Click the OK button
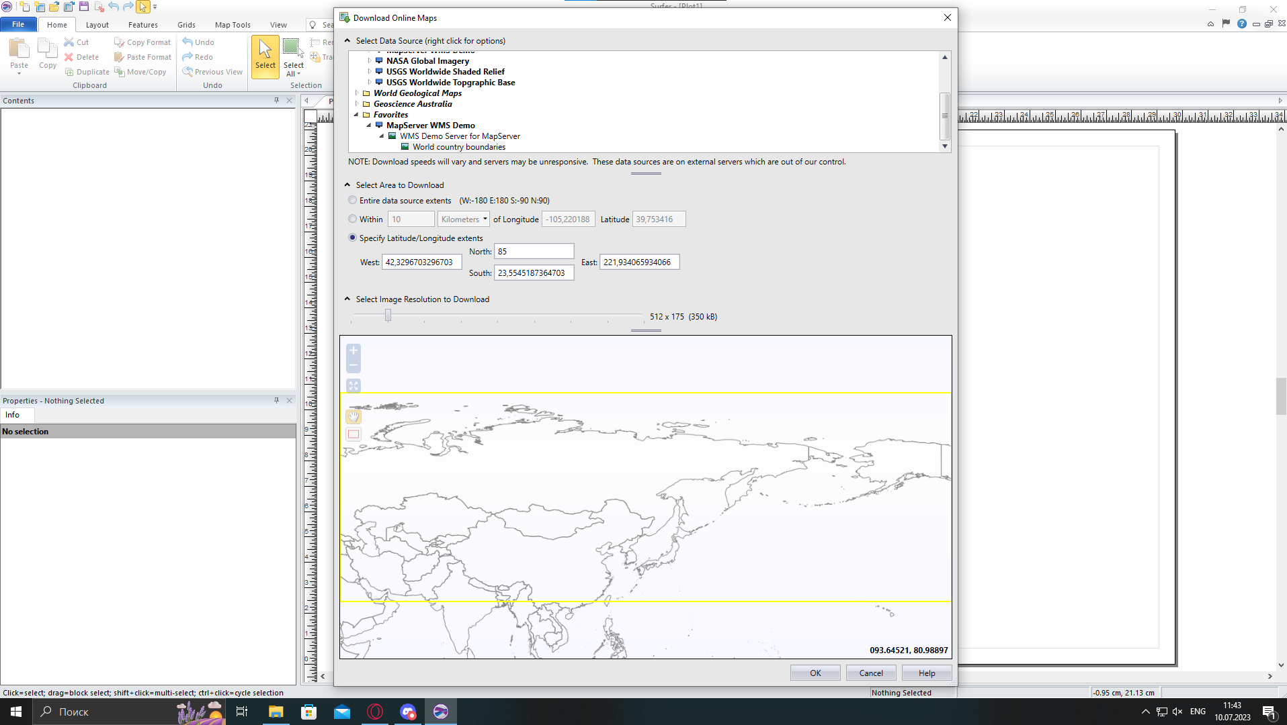The image size is (1287, 725). tap(815, 673)
